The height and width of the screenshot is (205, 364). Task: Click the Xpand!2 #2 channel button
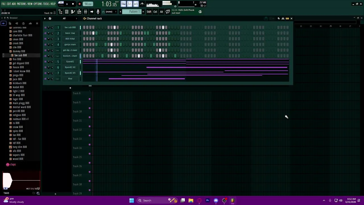point(70,67)
